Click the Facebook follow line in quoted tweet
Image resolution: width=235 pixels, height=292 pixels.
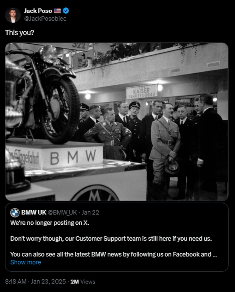pyautogui.click(x=114, y=254)
